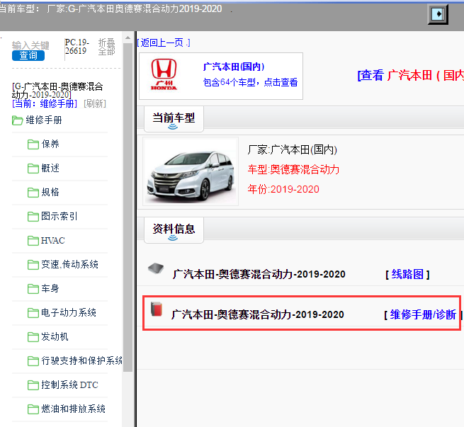Click folder icon beside 控制系统 DTC
Image resolution: width=464 pixels, height=427 pixels.
click(x=33, y=385)
